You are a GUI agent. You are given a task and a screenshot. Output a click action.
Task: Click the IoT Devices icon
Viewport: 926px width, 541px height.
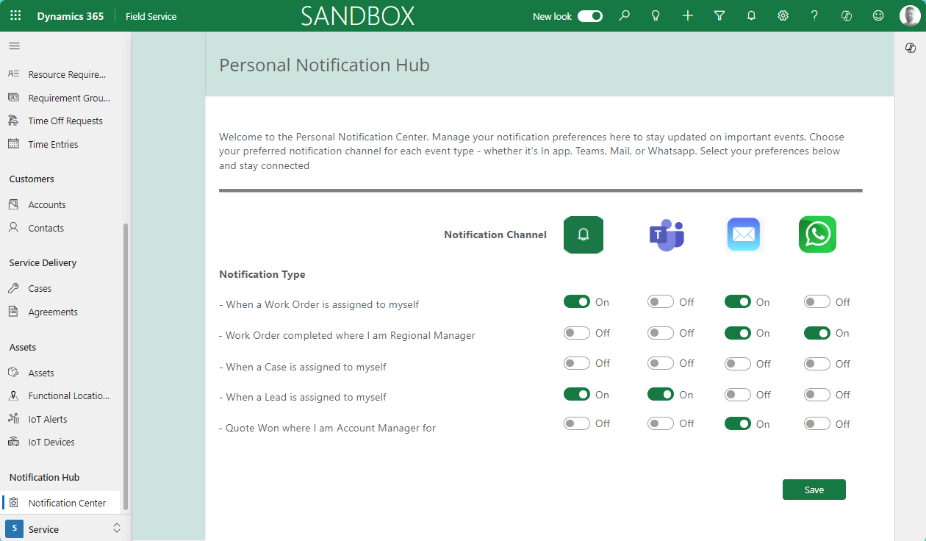pos(13,442)
